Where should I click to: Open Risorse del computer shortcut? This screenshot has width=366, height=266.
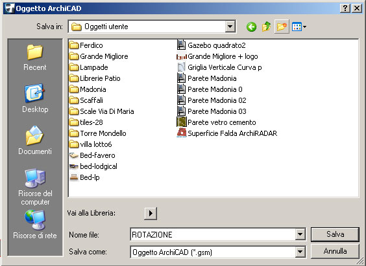(35, 187)
